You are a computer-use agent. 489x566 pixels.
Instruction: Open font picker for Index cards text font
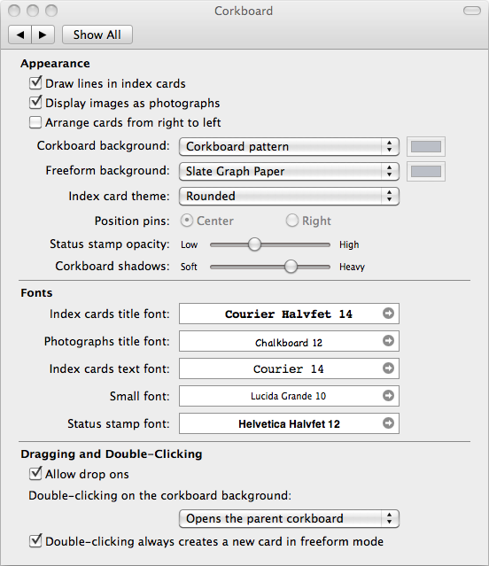[x=388, y=368]
